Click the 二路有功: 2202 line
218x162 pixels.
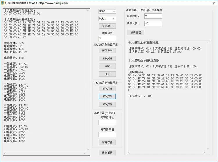click(x=15, y=94)
